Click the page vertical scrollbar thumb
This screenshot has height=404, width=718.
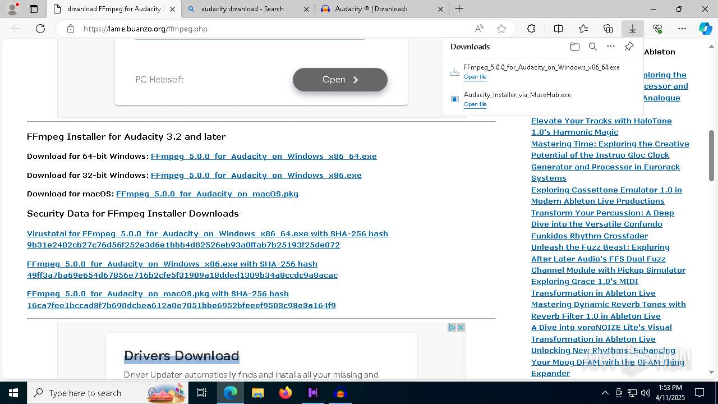pos(711,155)
